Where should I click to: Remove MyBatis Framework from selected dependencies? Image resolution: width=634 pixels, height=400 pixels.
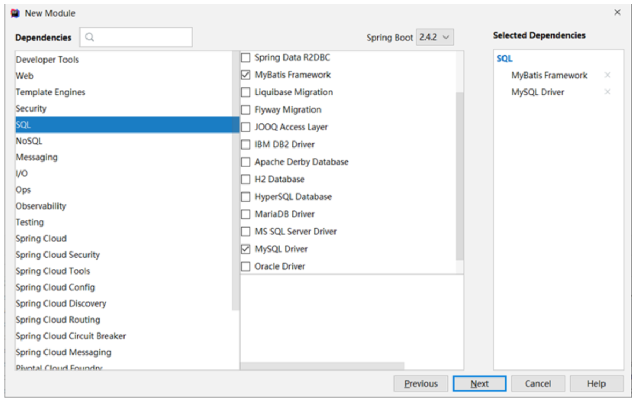click(x=607, y=75)
